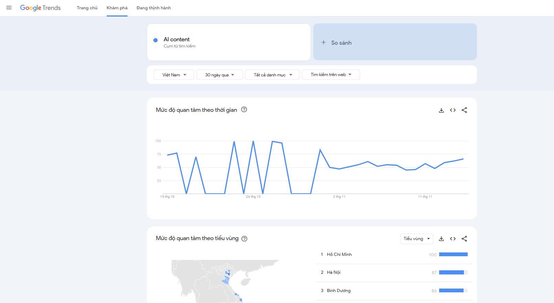
Task: Click the Hồ Chí Minh interest bar
Action: pyautogui.click(x=453, y=255)
